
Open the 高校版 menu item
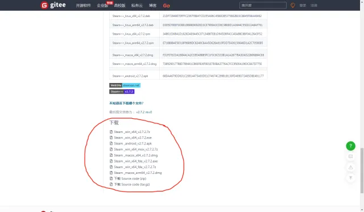coord(120,5)
